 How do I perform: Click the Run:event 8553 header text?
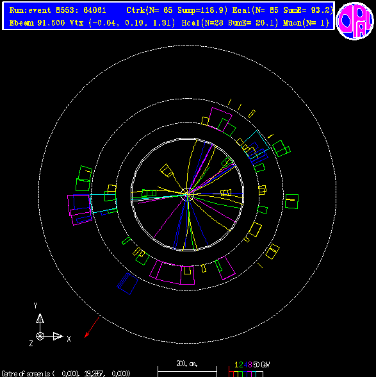pos(58,10)
